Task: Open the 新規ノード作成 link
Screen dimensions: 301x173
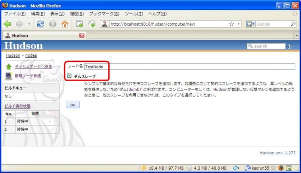Action: pos(28,76)
